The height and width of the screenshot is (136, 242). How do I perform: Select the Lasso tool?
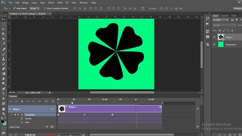3,29
